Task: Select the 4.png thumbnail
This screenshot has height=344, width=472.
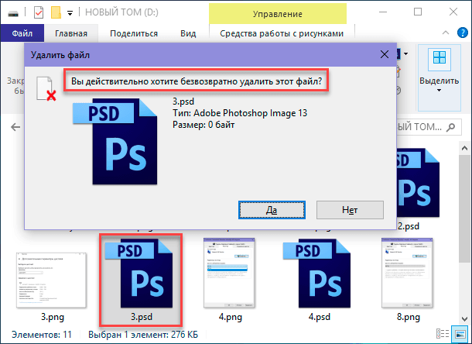Action: pyautogui.click(x=229, y=273)
